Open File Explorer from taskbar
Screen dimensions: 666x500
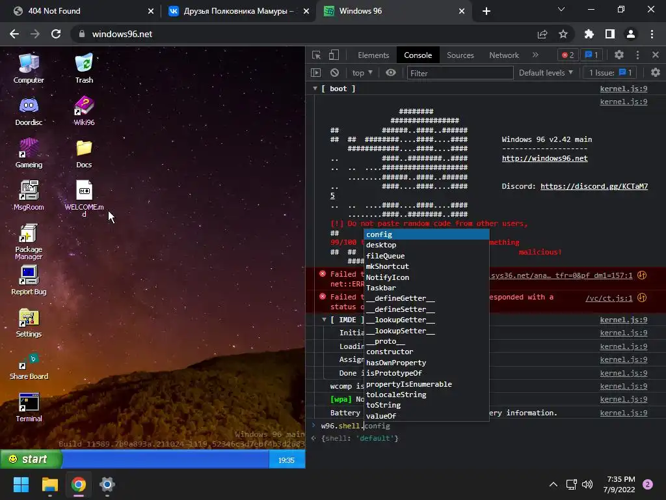point(49,484)
